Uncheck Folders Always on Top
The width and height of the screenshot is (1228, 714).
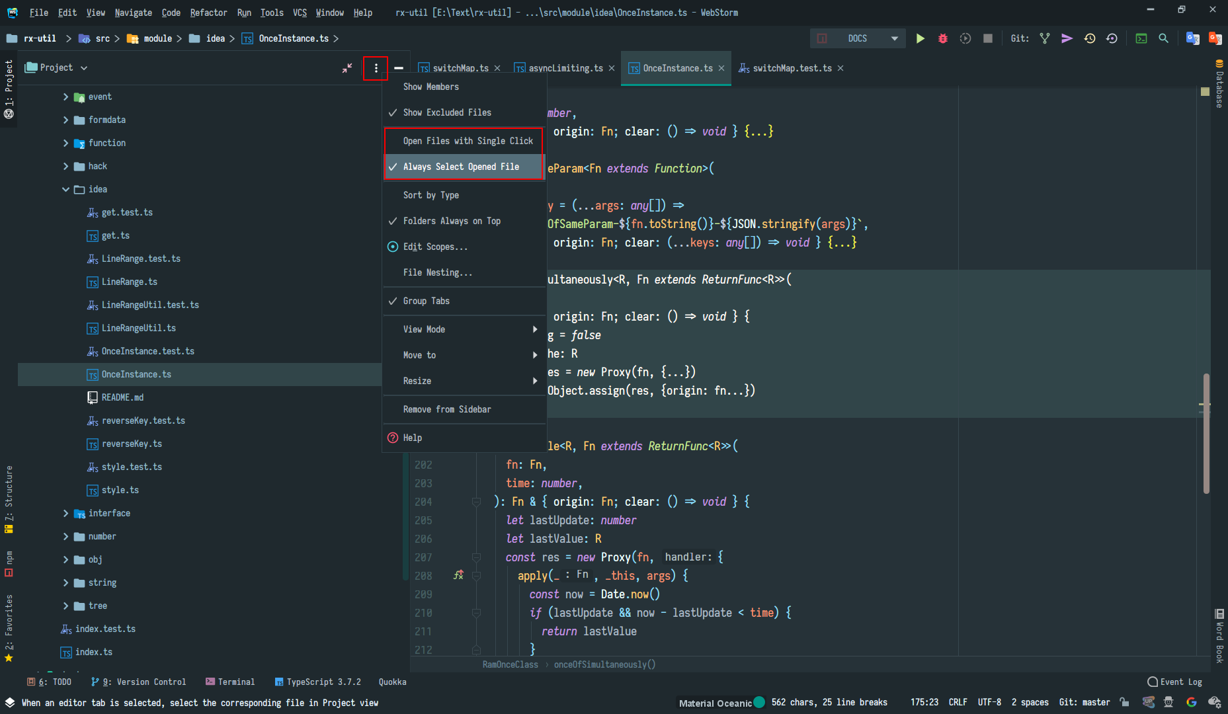coord(464,221)
